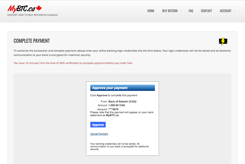245x164 pixels.
Task: Click the red 15 minutes SMS warning text
Action: pos(73,63)
